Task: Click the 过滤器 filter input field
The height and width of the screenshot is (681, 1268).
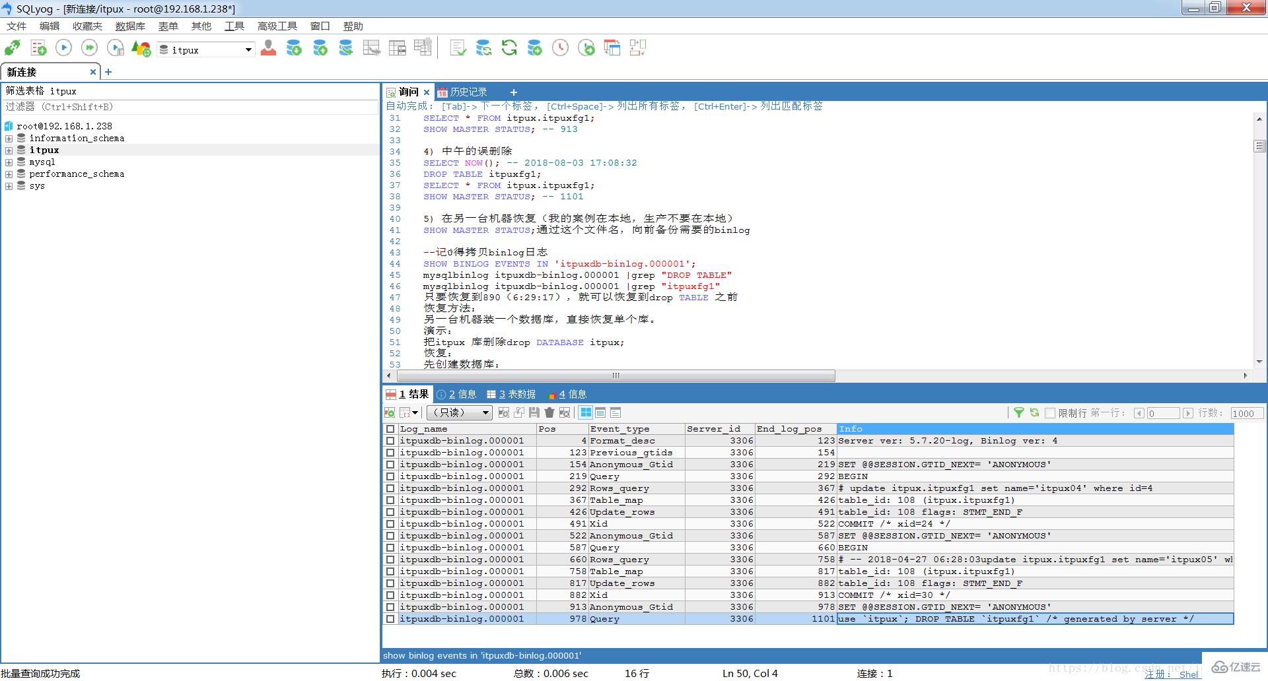Action: click(x=190, y=107)
